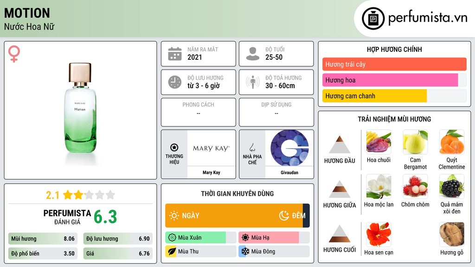
Task: Open the Quả mâm xôi đen image
Action: pyautogui.click(x=452, y=186)
